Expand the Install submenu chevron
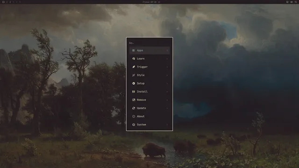Viewport: 299px width, 168px height. pyautogui.click(x=167, y=91)
